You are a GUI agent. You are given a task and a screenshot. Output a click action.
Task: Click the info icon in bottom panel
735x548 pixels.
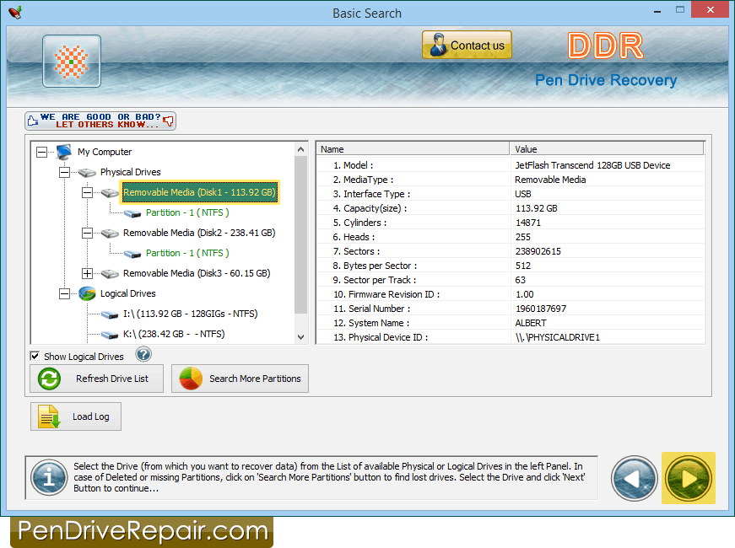(49, 478)
